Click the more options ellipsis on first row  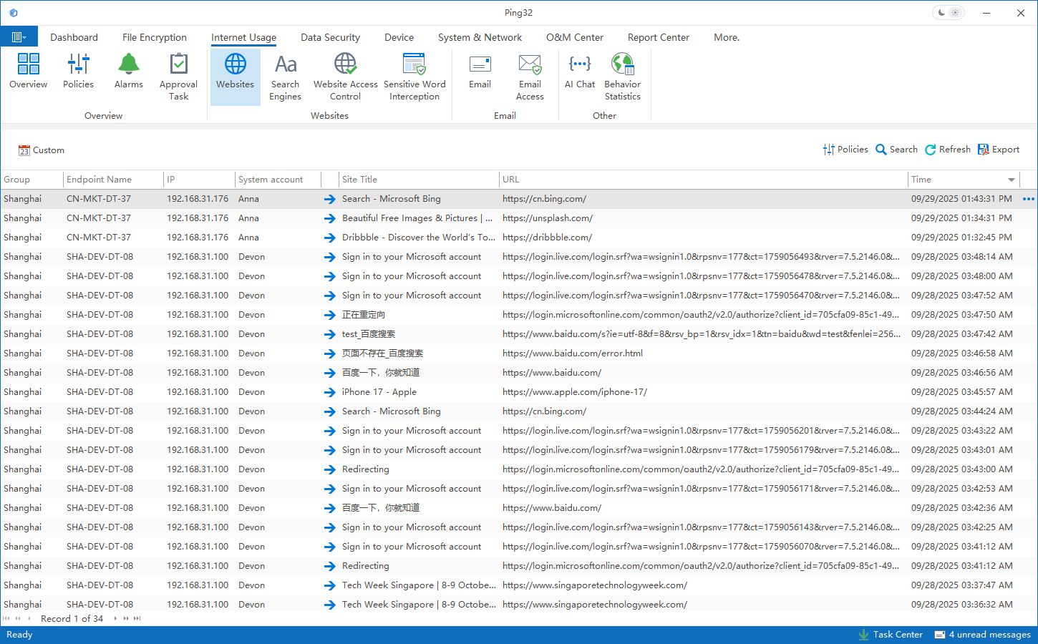(x=1028, y=199)
